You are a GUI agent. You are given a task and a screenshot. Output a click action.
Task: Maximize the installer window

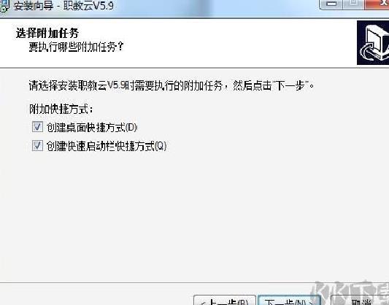[354, 4]
